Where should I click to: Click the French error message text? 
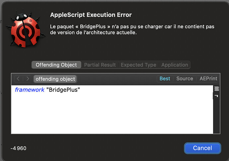pyautogui.click(x=132, y=29)
